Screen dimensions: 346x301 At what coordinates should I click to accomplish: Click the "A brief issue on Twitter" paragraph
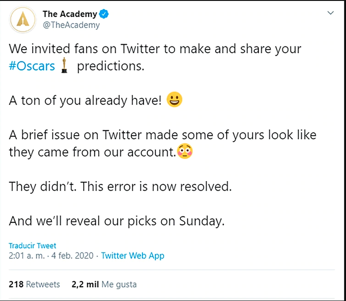point(162,136)
